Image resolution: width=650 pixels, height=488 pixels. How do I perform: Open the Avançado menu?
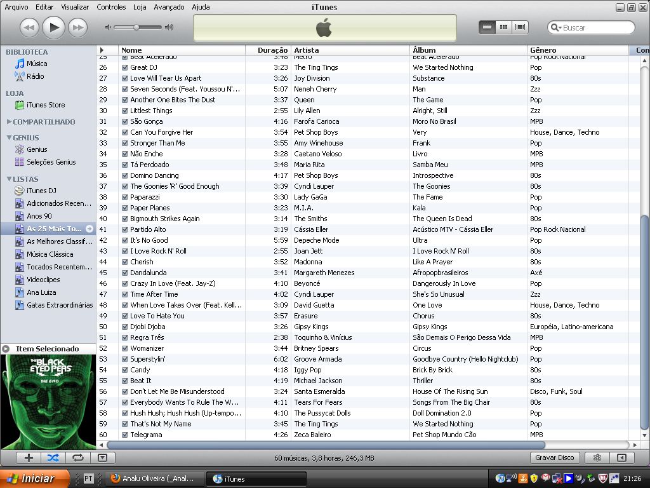pyautogui.click(x=169, y=7)
